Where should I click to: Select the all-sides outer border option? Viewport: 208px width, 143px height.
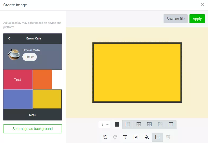[171, 124]
